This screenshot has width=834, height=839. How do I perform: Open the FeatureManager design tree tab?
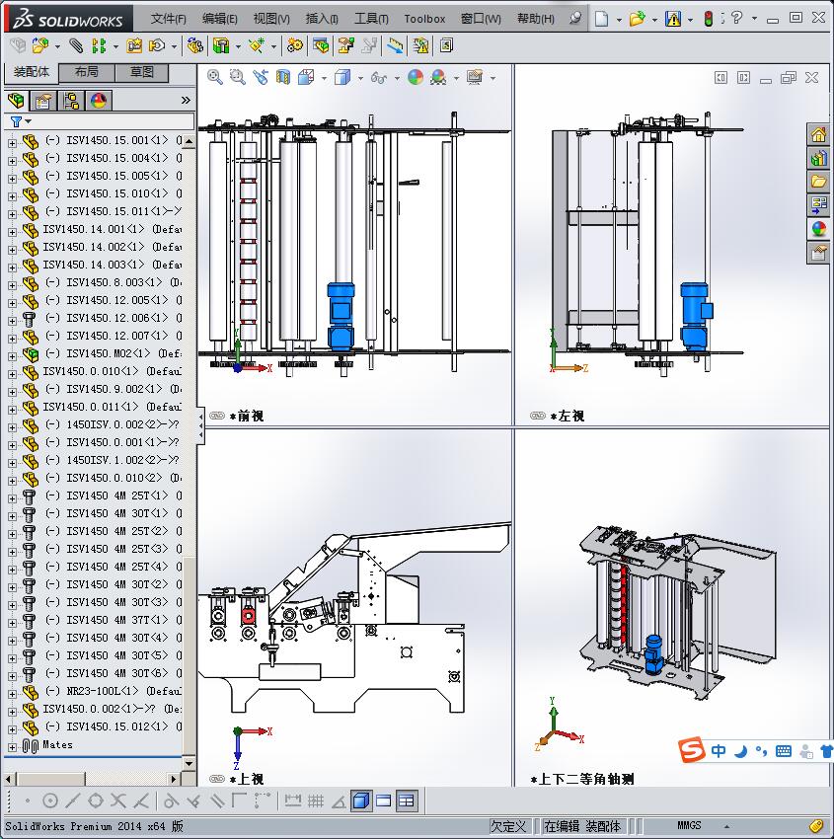(x=17, y=101)
